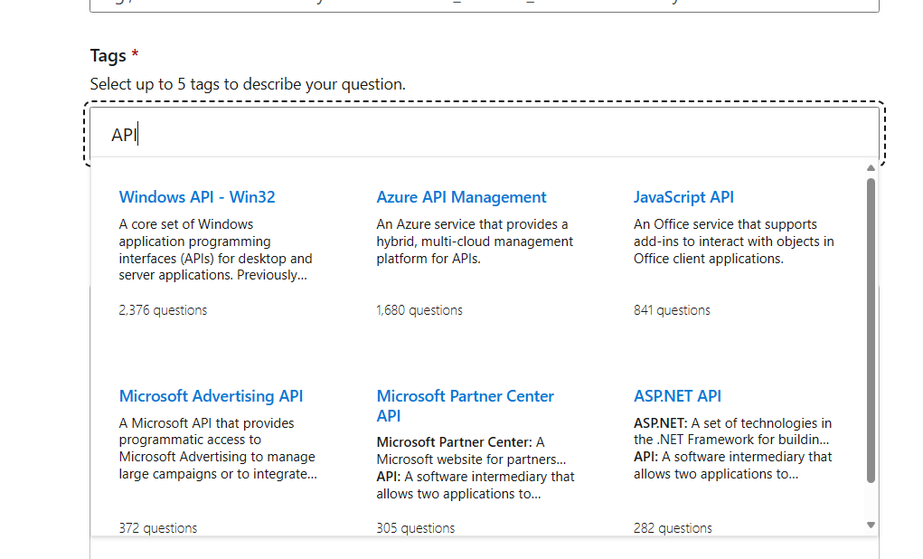Select the Azure API Management tag
This screenshot has width=923, height=559.
461,197
